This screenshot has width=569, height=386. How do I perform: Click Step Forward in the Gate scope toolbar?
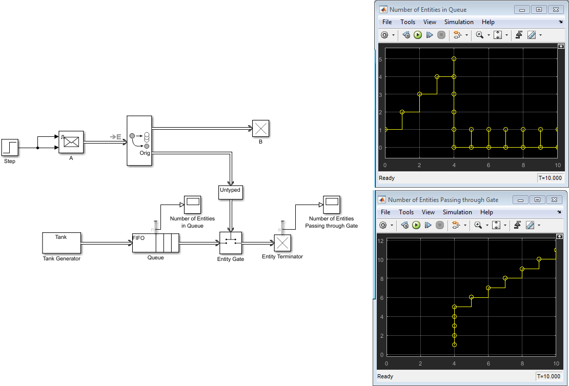click(x=428, y=225)
